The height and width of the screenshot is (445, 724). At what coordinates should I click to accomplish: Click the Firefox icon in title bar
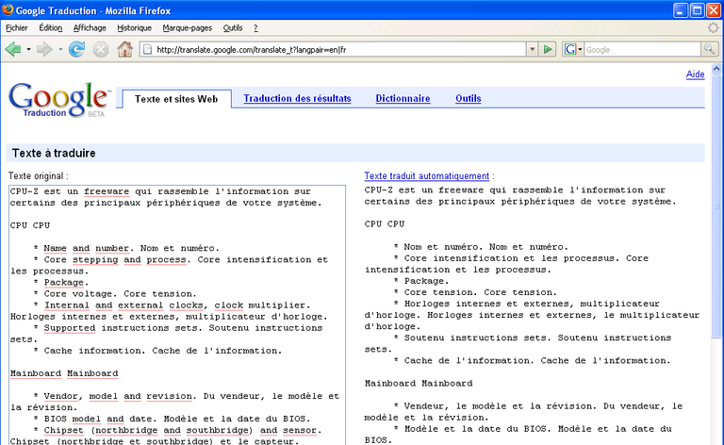8,9
